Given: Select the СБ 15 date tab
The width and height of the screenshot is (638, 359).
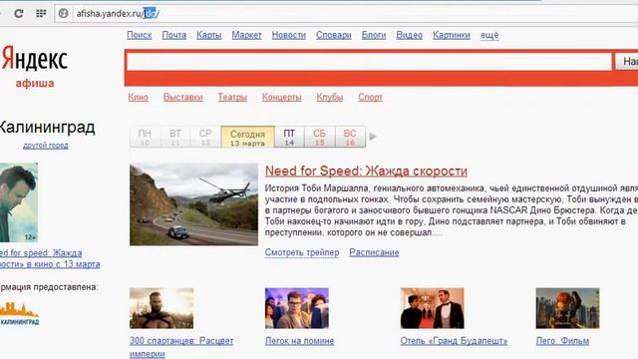Looking at the screenshot, I should [319, 138].
